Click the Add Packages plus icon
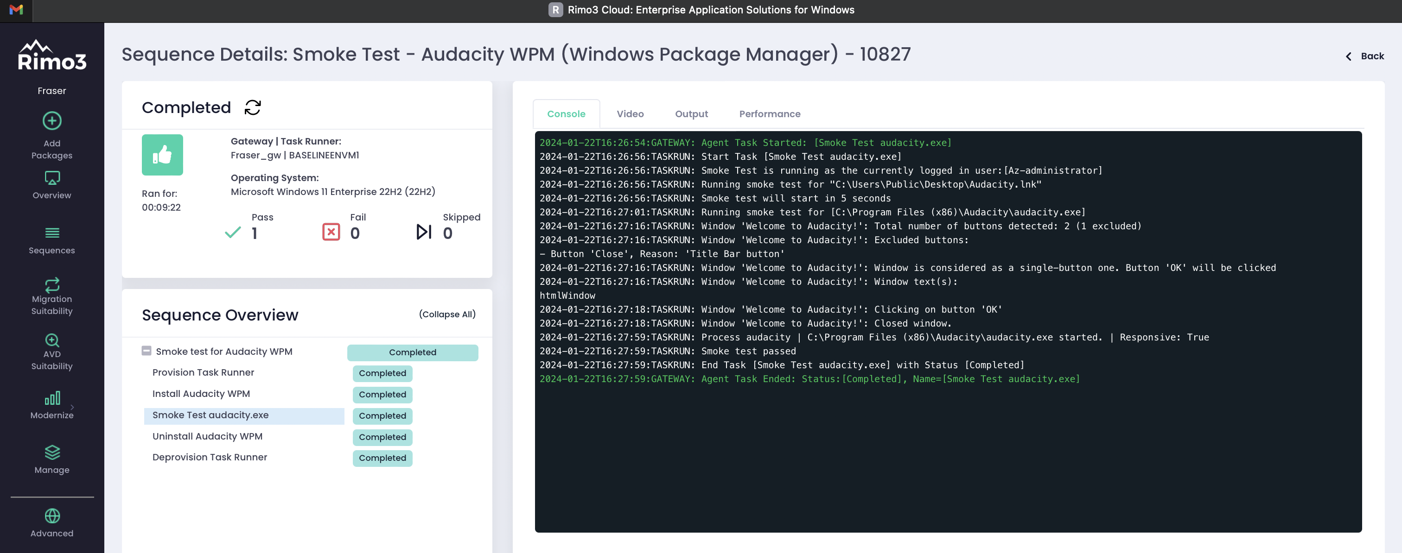 [x=52, y=121]
